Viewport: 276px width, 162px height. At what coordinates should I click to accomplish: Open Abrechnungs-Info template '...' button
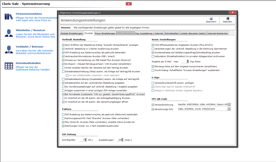229,109
